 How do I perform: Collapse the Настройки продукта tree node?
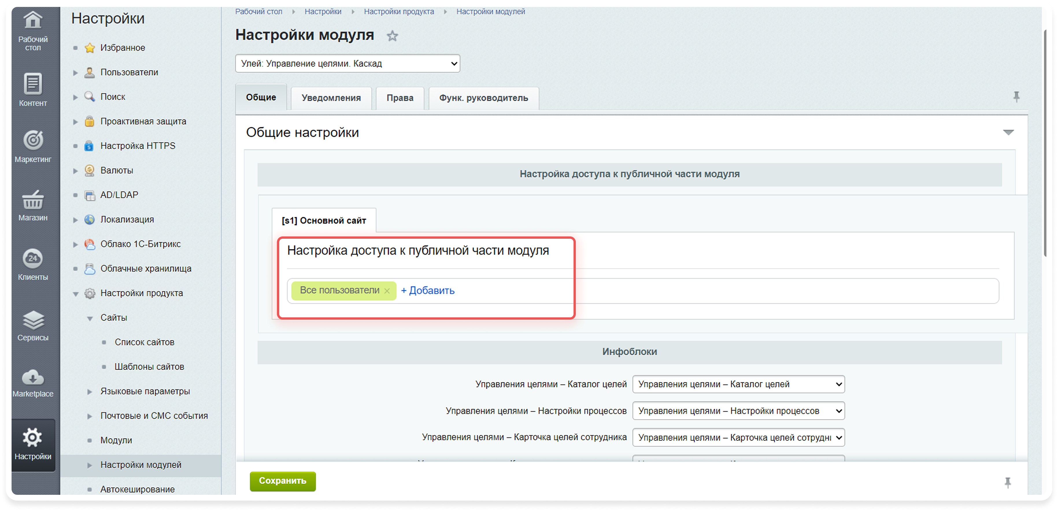[75, 294]
